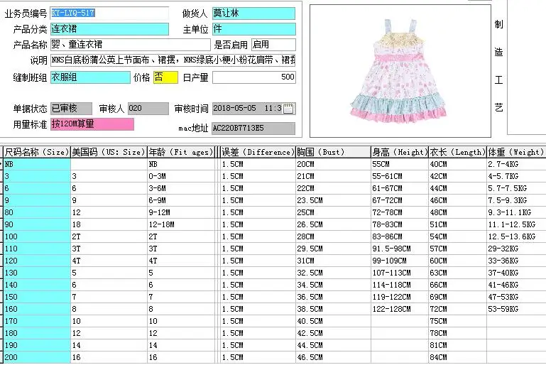The height and width of the screenshot is (365, 546).
Task: Click the pink 用量标准 field 按120M算量
Action: [x=92, y=124]
